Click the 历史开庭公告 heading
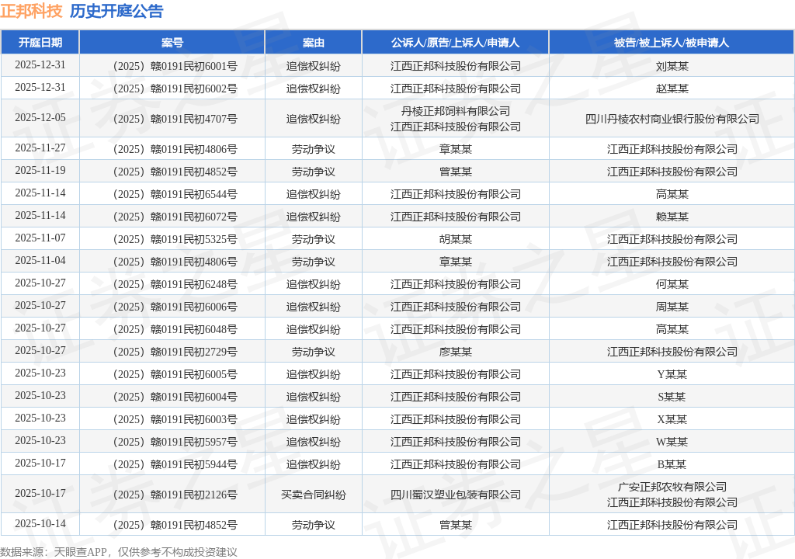Viewport: 795px width, 559px height. point(116,11)
